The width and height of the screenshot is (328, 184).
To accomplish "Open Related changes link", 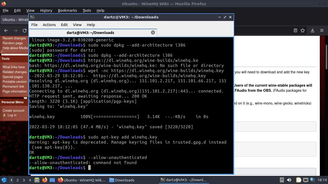I will (15, 72).
